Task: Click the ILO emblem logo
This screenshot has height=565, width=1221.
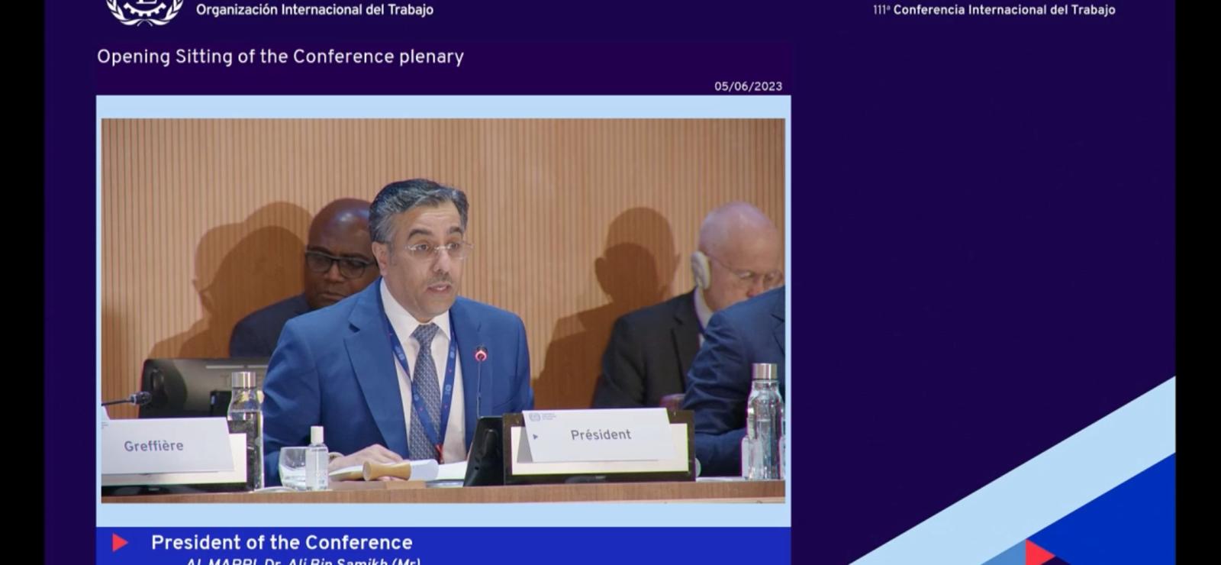Action: [144, 11]
